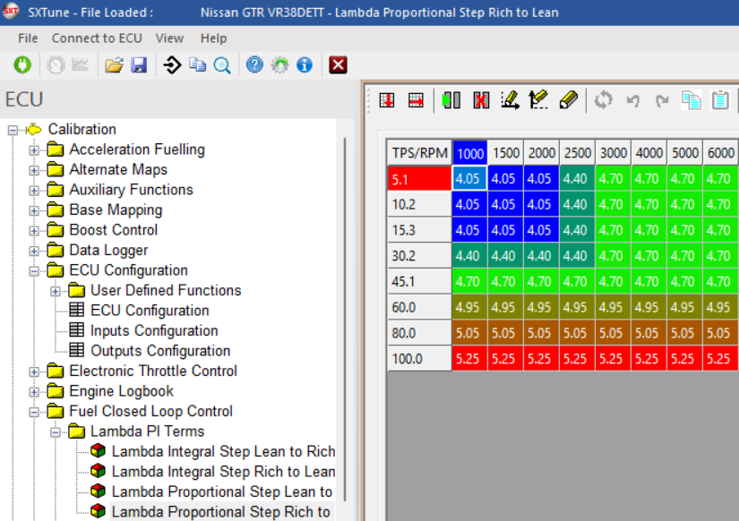Screen dimensions: 739x521
Task: Click the clipboard paste icon
Action: pyautogui.click(x=720, y=100)
